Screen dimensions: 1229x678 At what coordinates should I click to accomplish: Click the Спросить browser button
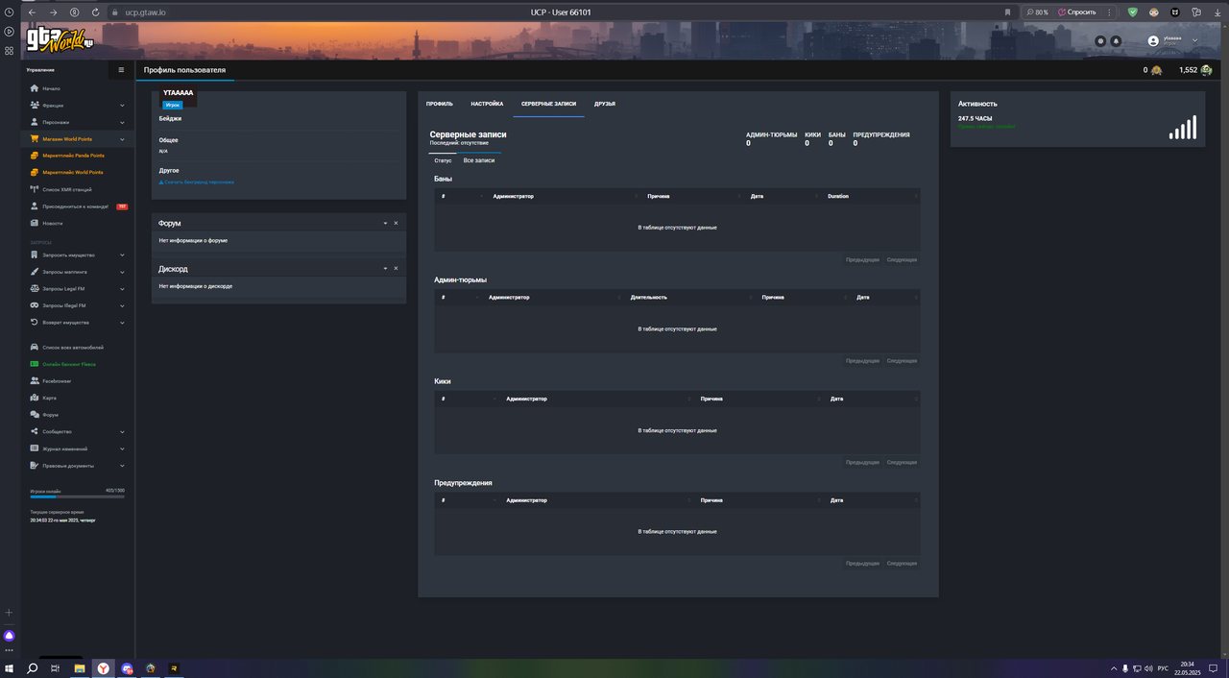point(1079,12)
